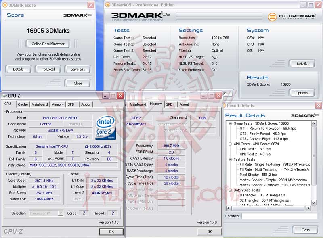Click the Intel Core 2 Duo logo

106,127
